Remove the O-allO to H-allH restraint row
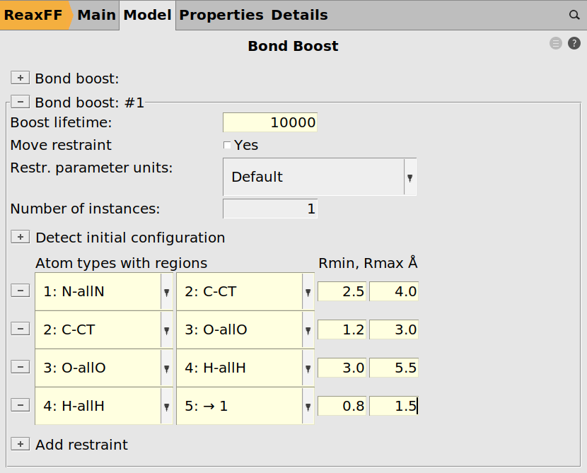Image resolution: width=587 pixels, height=473 pixels. point(21,368)
